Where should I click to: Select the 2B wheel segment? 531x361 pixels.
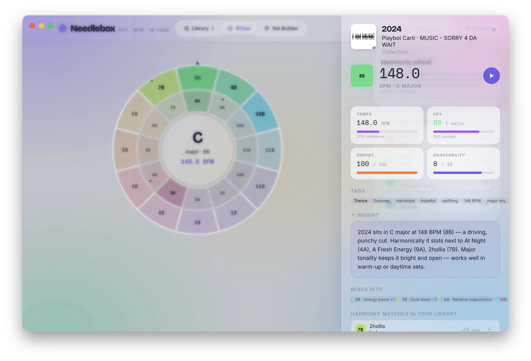[x=197, y=222]
